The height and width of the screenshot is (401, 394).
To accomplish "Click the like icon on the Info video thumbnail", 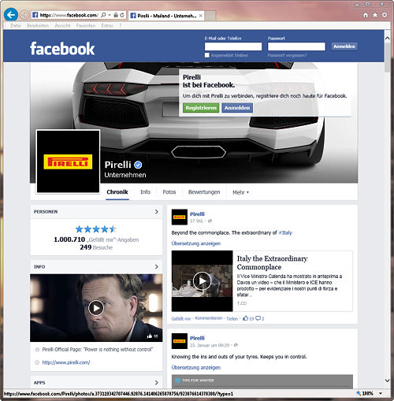I will (150, 336).
